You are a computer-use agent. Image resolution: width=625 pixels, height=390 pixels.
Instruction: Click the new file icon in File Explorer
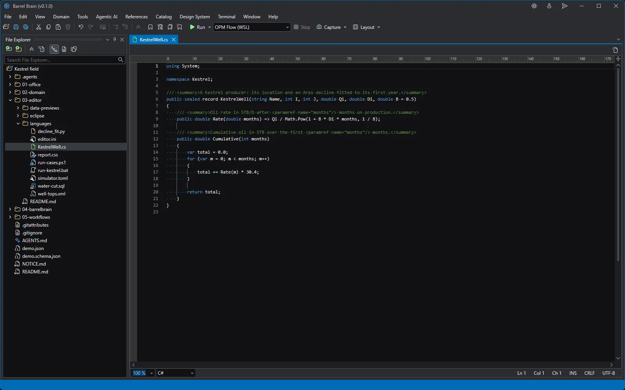pos(9,49)
